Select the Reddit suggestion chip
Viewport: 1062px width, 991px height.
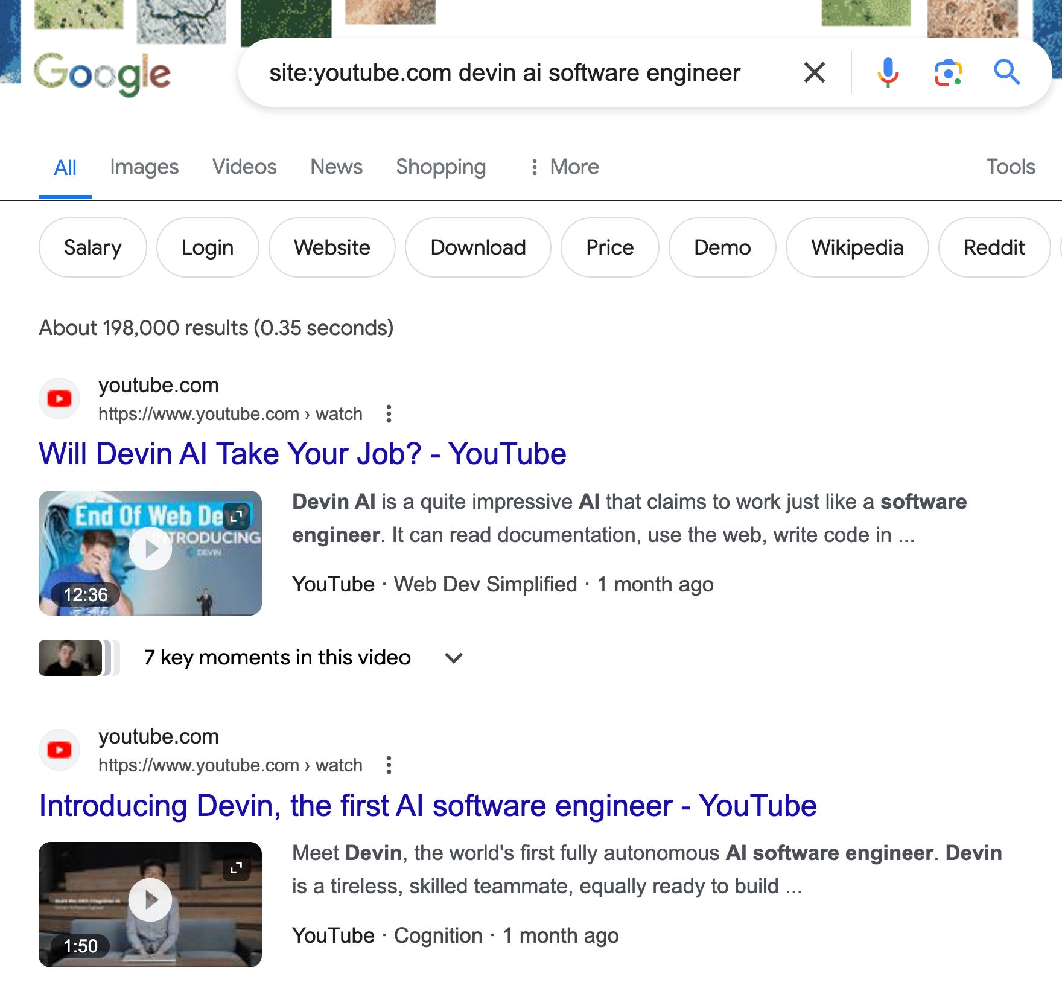[x=994, y=247]
